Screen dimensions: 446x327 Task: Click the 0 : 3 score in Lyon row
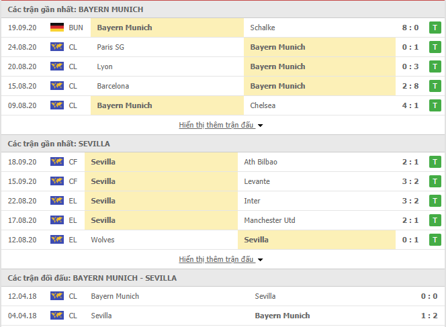coord(410,66)
